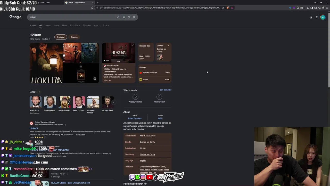Open David Wilmot cast photo

[50, 102]
